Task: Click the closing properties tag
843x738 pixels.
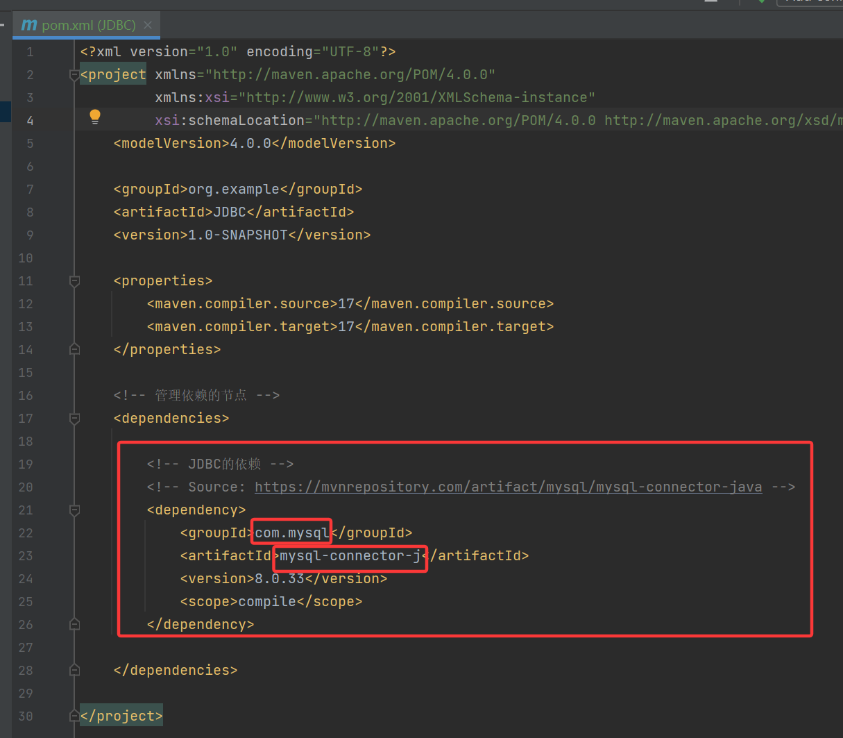Action: click(x=167, y=349)
